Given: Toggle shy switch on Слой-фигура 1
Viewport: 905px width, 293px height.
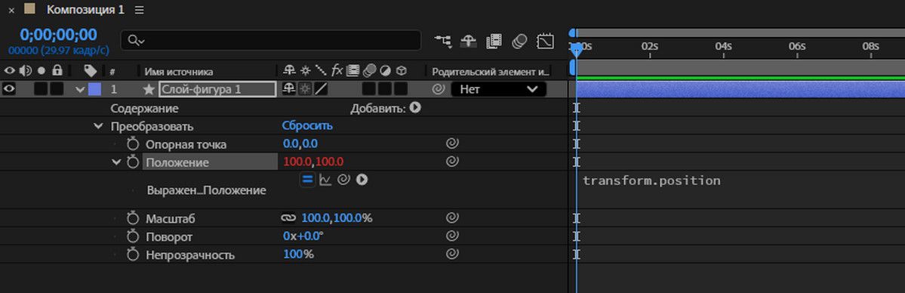Looking at the screenshot, I should click(288, 89).
